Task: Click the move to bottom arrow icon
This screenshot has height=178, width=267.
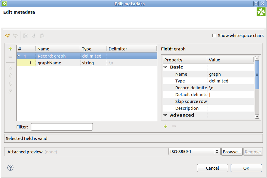Action: click(10, 92)
